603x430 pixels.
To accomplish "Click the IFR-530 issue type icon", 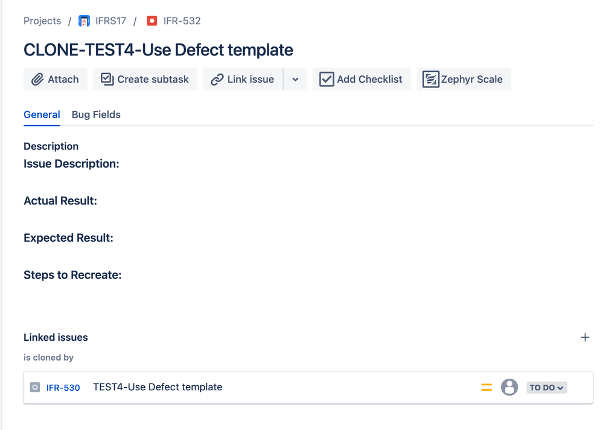I will (35, 388).
